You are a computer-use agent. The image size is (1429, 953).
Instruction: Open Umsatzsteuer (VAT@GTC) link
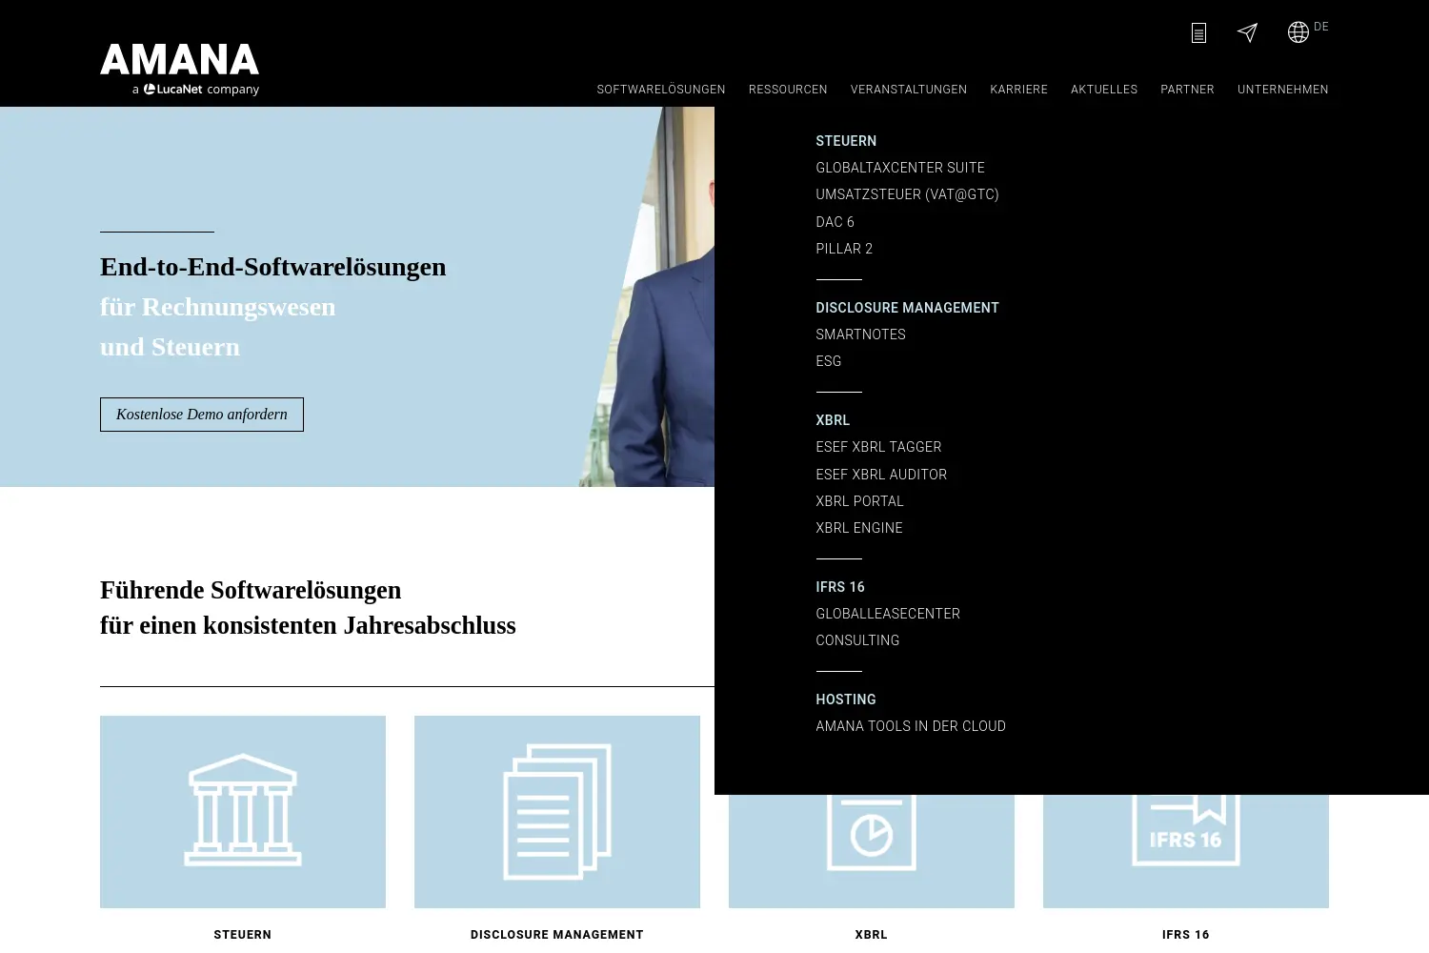(907, 194)
